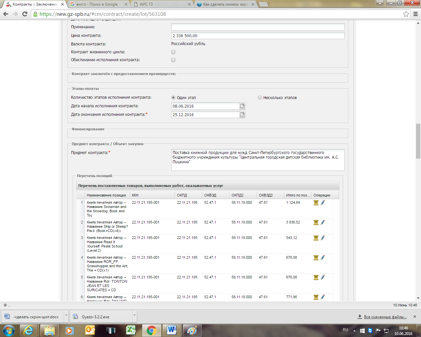The height and width of the screenshot is (337, 421).
Task: Edit pencil icon for row 6 priced 771,96
Action: pos(322,297)
